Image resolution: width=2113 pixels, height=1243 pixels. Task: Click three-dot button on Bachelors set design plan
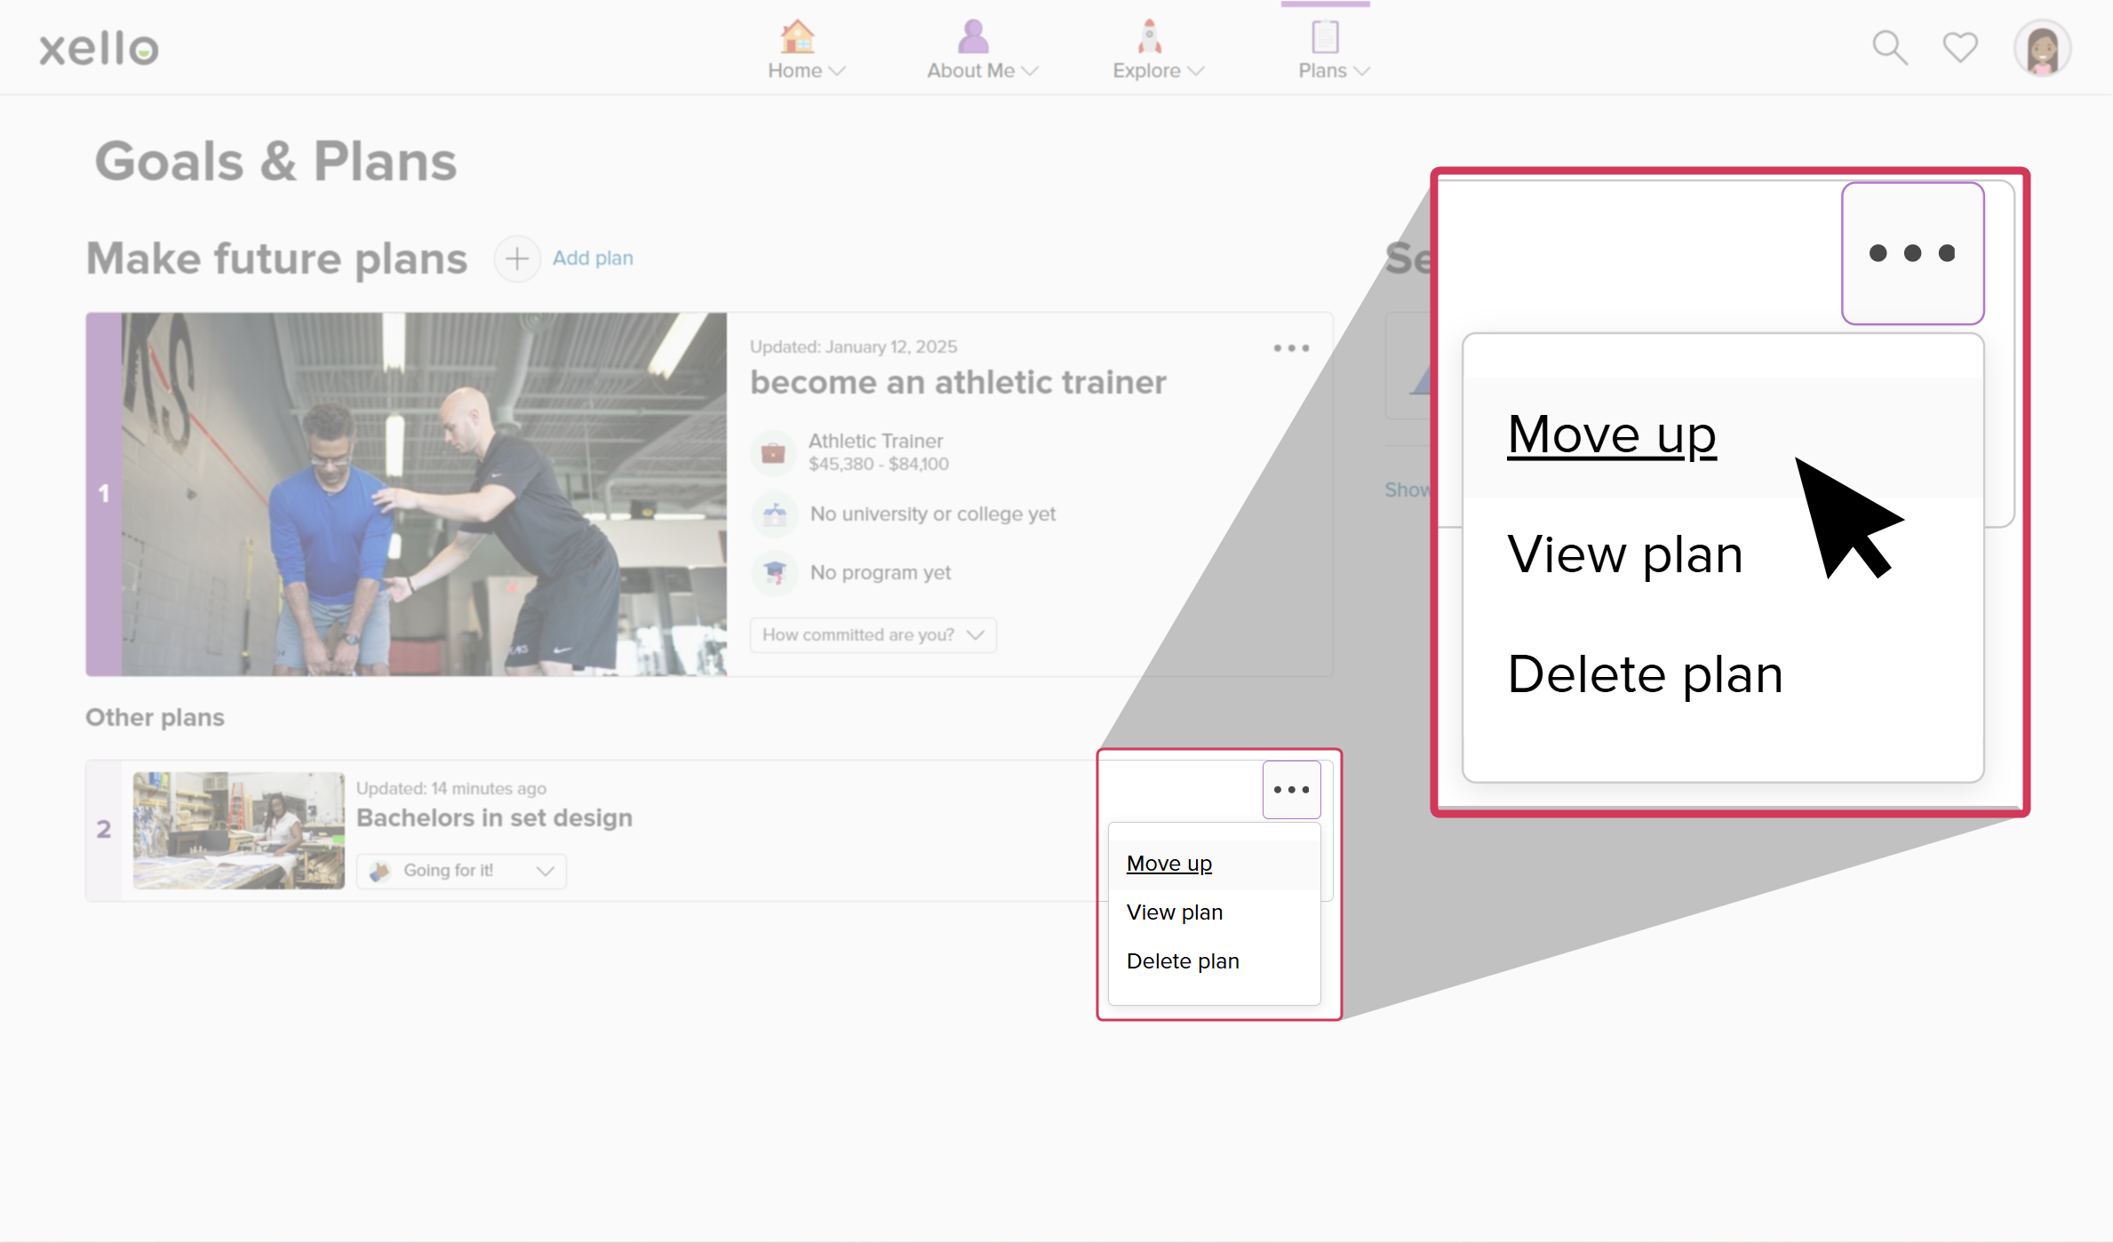1291,790
